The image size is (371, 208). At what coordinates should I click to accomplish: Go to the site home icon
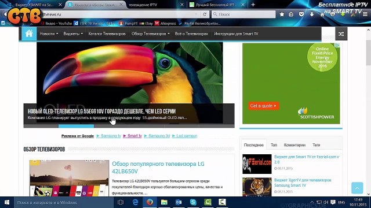pyautogui.click(x=29, y=34)
